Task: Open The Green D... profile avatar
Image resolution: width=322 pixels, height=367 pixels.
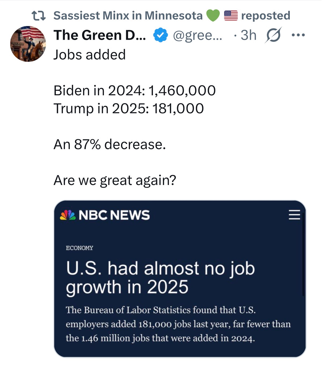Action: pyautogui.click(x=28, y=44)
